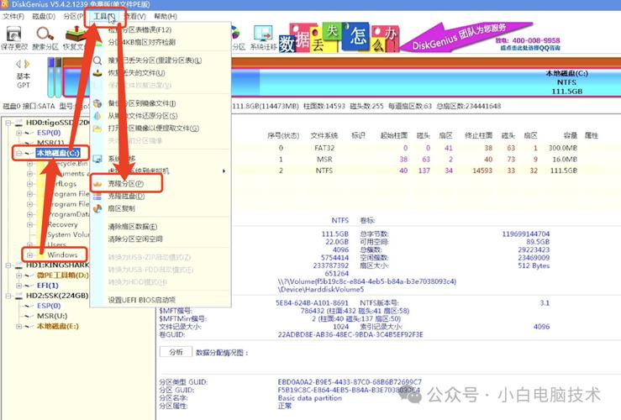Expand the Windows folder node
The height and width of the screenshot is (420, 621).
tap(29, 255)
